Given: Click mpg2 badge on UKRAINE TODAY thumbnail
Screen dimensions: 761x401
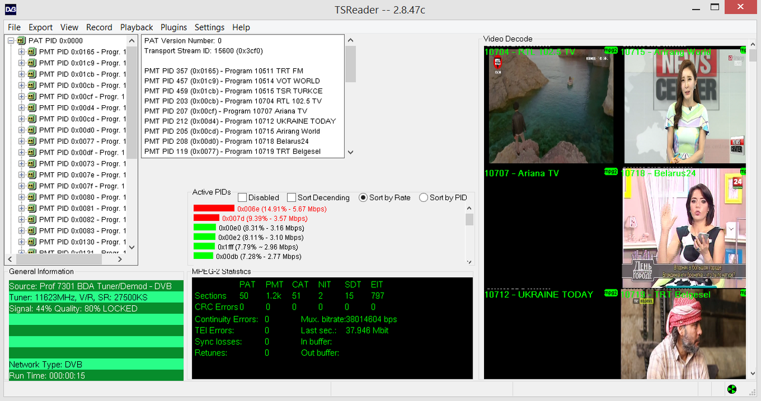Looking at the screenshot, I should [x=611, y=293].
